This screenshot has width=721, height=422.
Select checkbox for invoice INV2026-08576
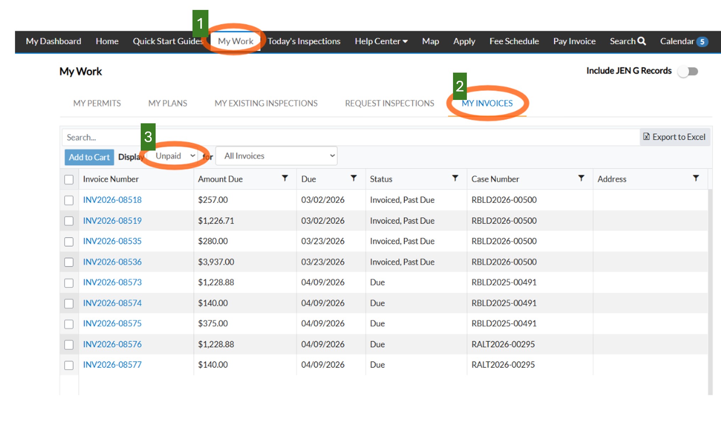69,345
